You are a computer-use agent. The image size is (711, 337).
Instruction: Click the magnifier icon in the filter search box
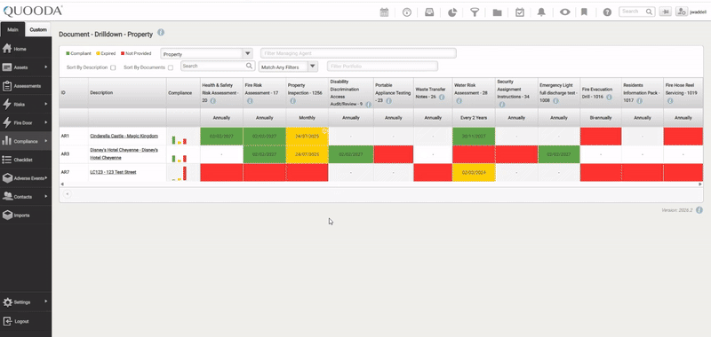[x=250, y=66]
